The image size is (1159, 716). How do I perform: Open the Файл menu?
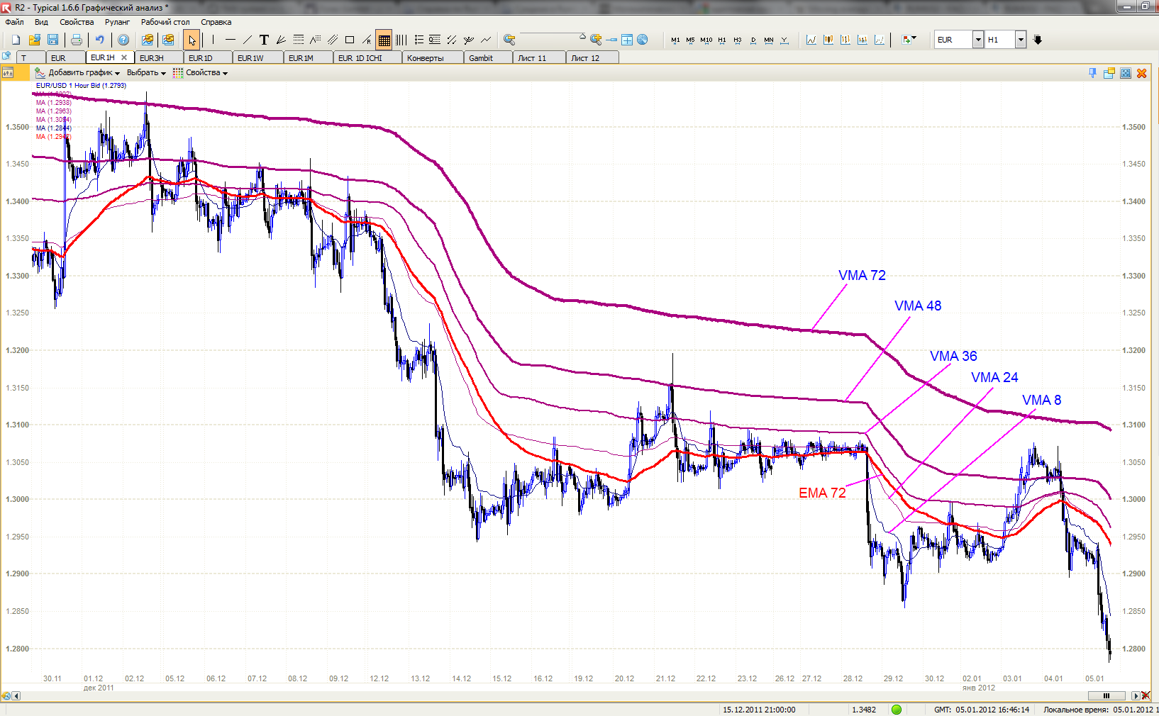[x=15, y=22]
